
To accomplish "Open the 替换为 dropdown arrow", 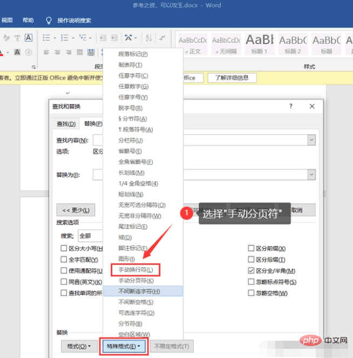I will [x=311, y=175].
